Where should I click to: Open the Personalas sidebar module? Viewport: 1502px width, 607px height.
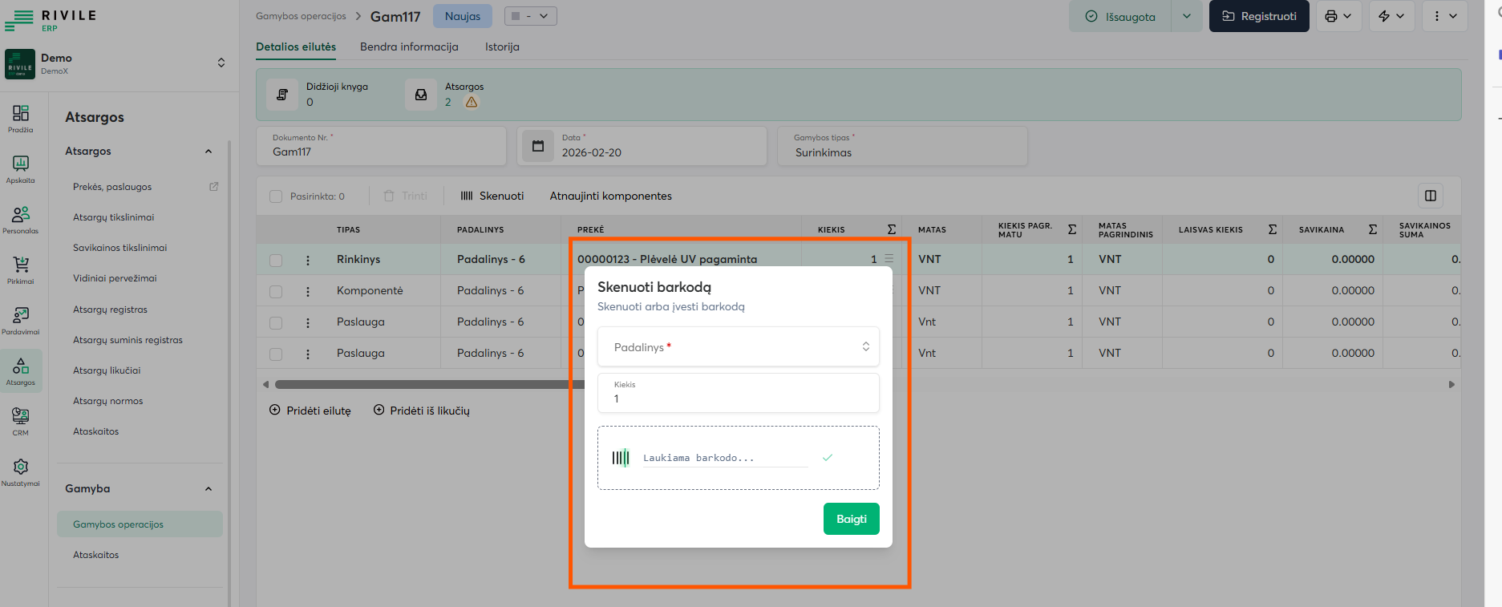click(21, 219)
